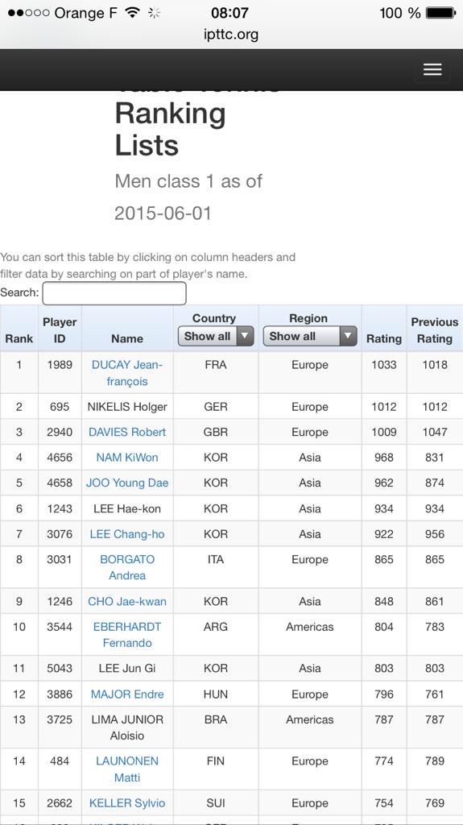This screenshot has width=463, height=825.
Task: Click country code HUN
Action: pos(216,694)
